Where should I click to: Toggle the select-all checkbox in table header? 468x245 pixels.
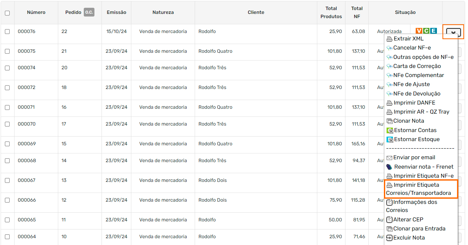click(7, 13)
